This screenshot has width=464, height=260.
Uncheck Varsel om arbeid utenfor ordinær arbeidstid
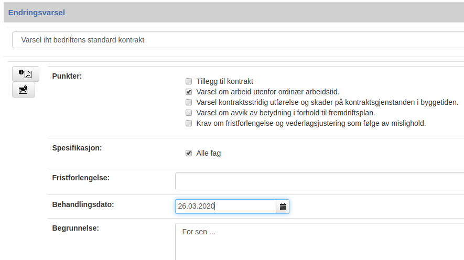click(x=189, y=92)
